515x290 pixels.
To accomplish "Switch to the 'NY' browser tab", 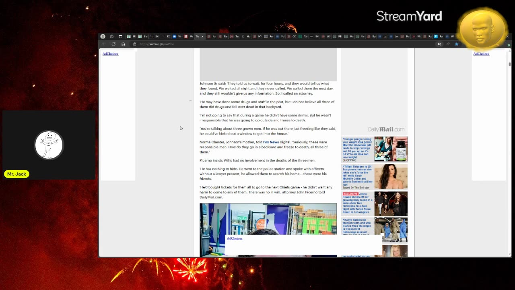I will (x=257, y=36).
